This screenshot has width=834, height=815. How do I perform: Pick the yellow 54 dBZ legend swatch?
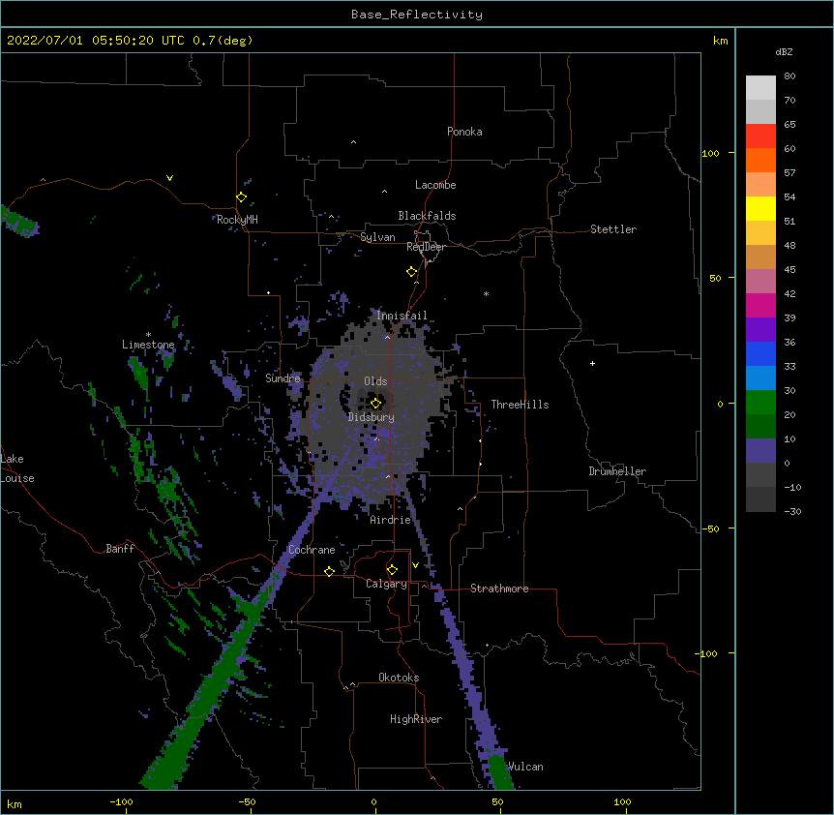pyautogui.click(x=760, y=208)
